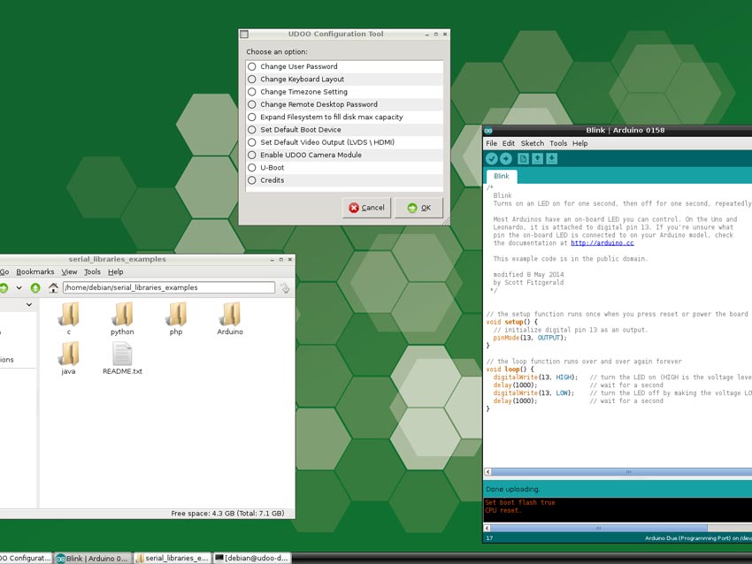Click the Upload arrow icon in Arduino
The image size is (752, 564).
(506, 158)
